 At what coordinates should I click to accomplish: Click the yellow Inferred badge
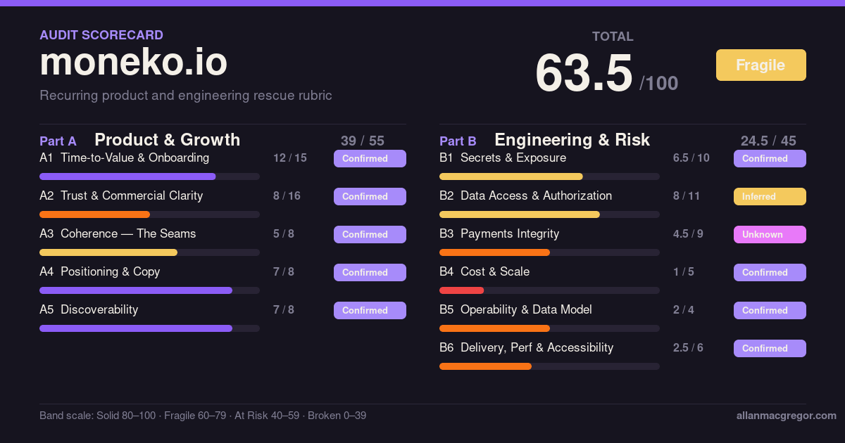pyautogui.click(x=770, y=196)
